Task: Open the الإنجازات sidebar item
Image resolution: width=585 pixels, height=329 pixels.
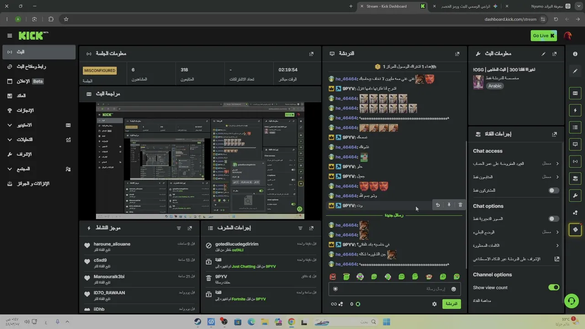Action: [x=38, y=111]
